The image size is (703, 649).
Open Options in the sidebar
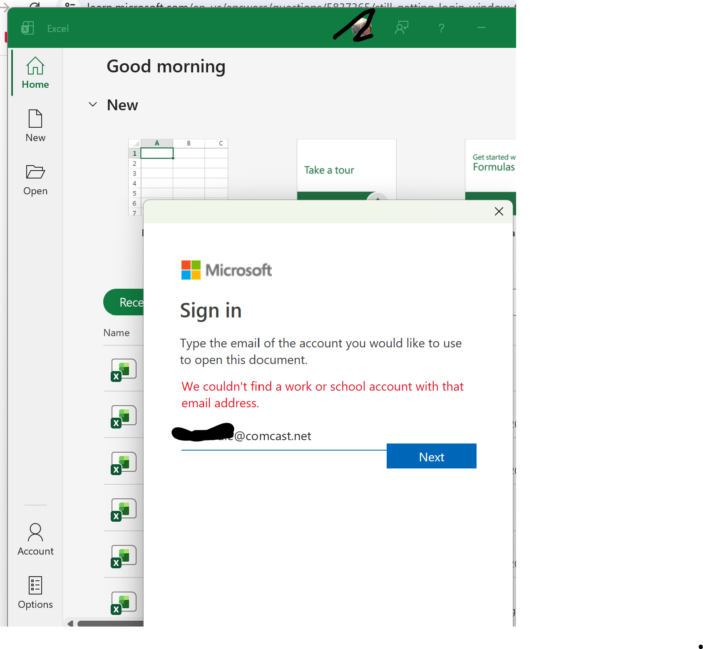[35, 593]
